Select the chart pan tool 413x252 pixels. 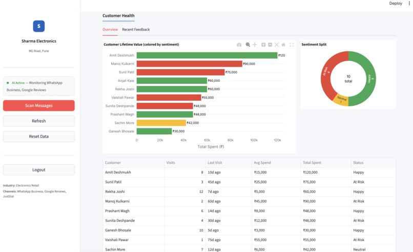tap(255, 44)
